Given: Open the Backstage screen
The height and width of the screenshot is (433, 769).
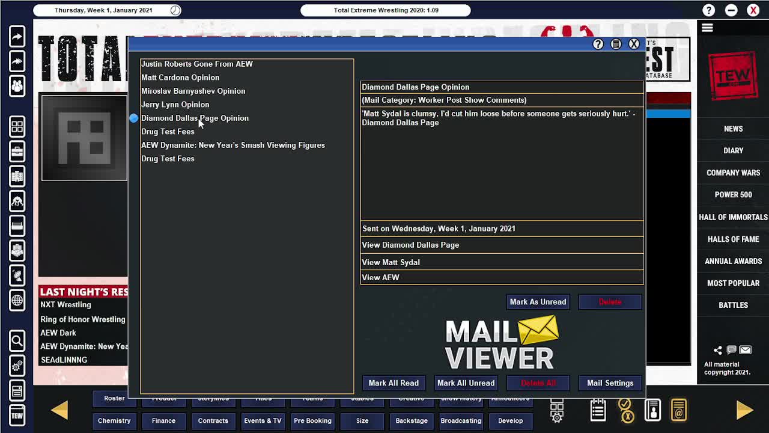Looking at the screenshot, I should click(x=412, y=421).
